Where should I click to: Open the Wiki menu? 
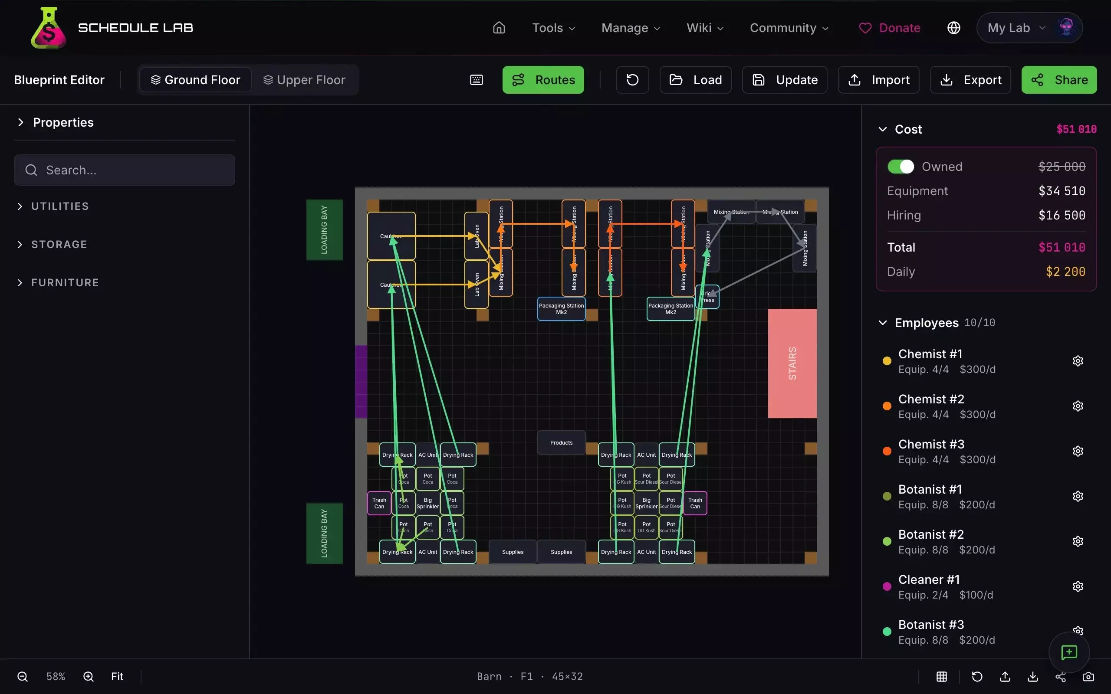coord(705,28)
